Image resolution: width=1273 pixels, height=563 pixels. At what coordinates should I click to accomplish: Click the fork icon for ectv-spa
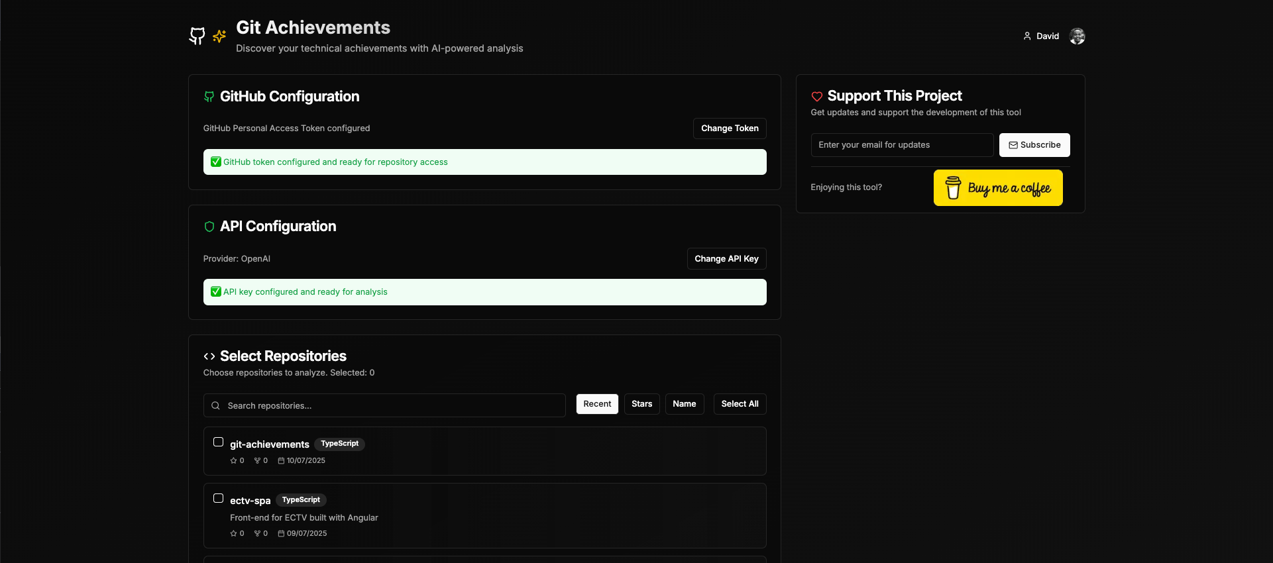(x=257, y=533)
